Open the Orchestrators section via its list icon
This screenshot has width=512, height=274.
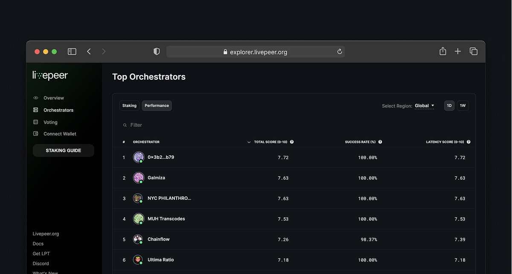point(36,110)
